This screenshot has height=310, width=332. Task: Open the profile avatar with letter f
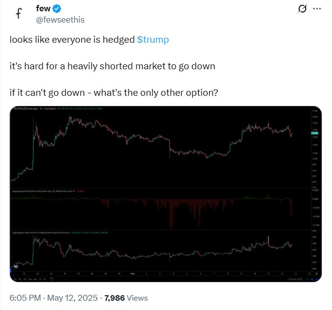tap(19, 14)
